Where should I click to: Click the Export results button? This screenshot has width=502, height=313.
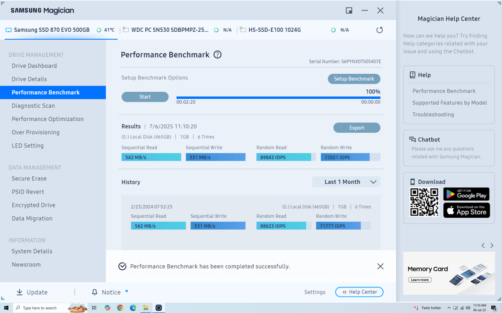[x=356, y=128]
